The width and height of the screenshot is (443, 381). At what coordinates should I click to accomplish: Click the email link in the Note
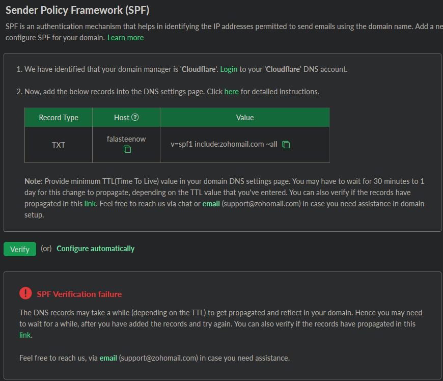[211, 204]
